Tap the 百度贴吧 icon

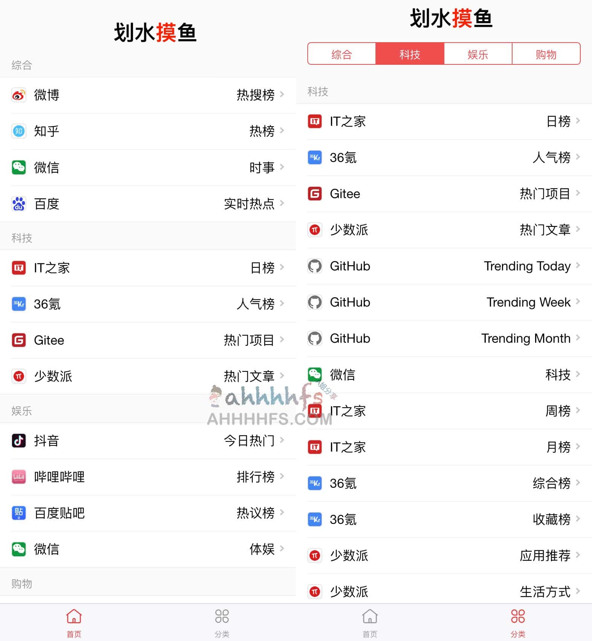(x=19, y=513)
